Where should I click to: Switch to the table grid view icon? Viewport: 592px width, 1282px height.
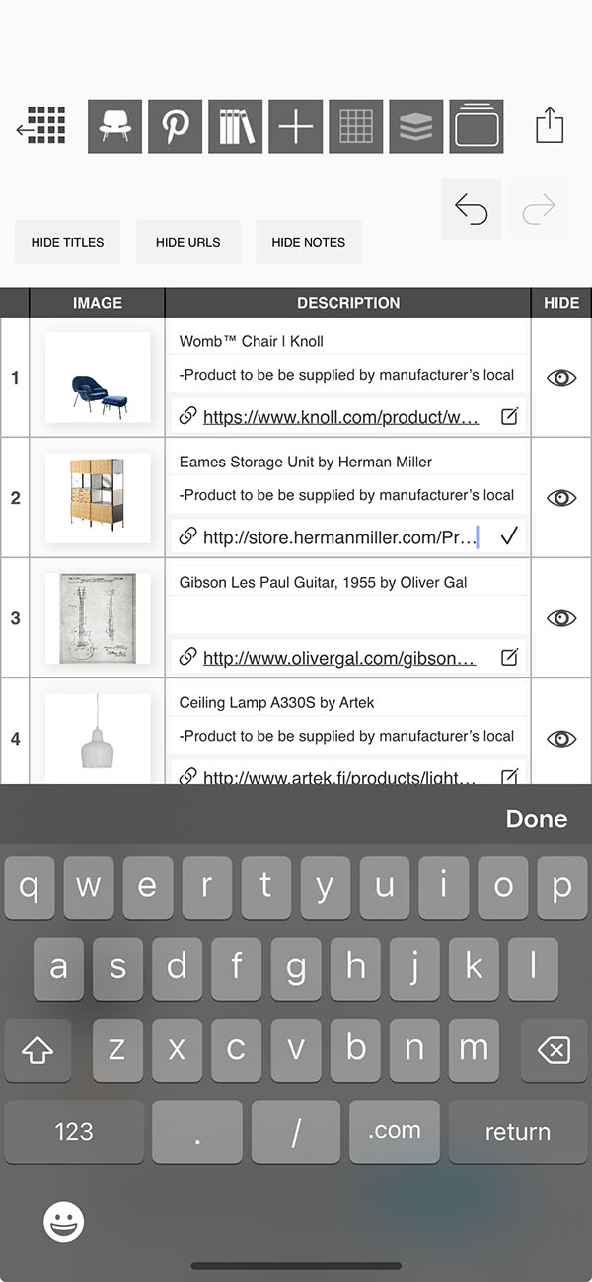click(x=356, y=126)
